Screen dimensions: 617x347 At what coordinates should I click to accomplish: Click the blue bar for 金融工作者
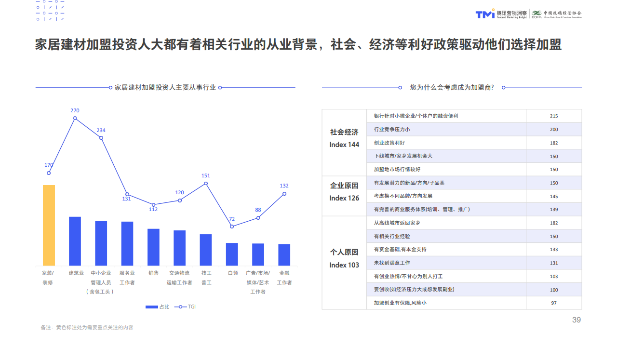[x=284, y=254]
